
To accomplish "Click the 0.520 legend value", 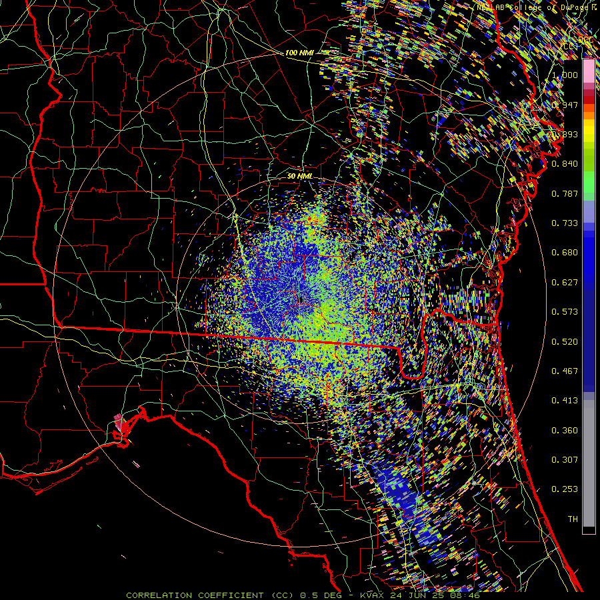I will click(565, 342).
